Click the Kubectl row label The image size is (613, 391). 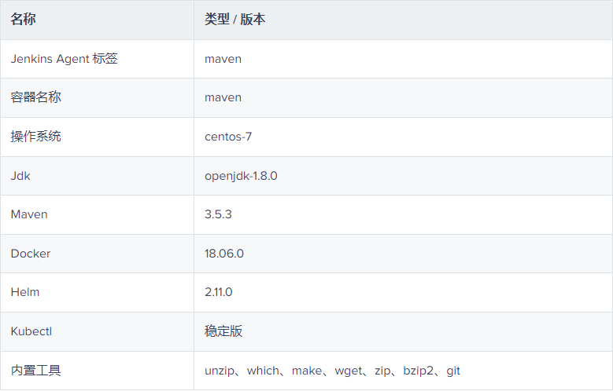(x=31, y=331)
